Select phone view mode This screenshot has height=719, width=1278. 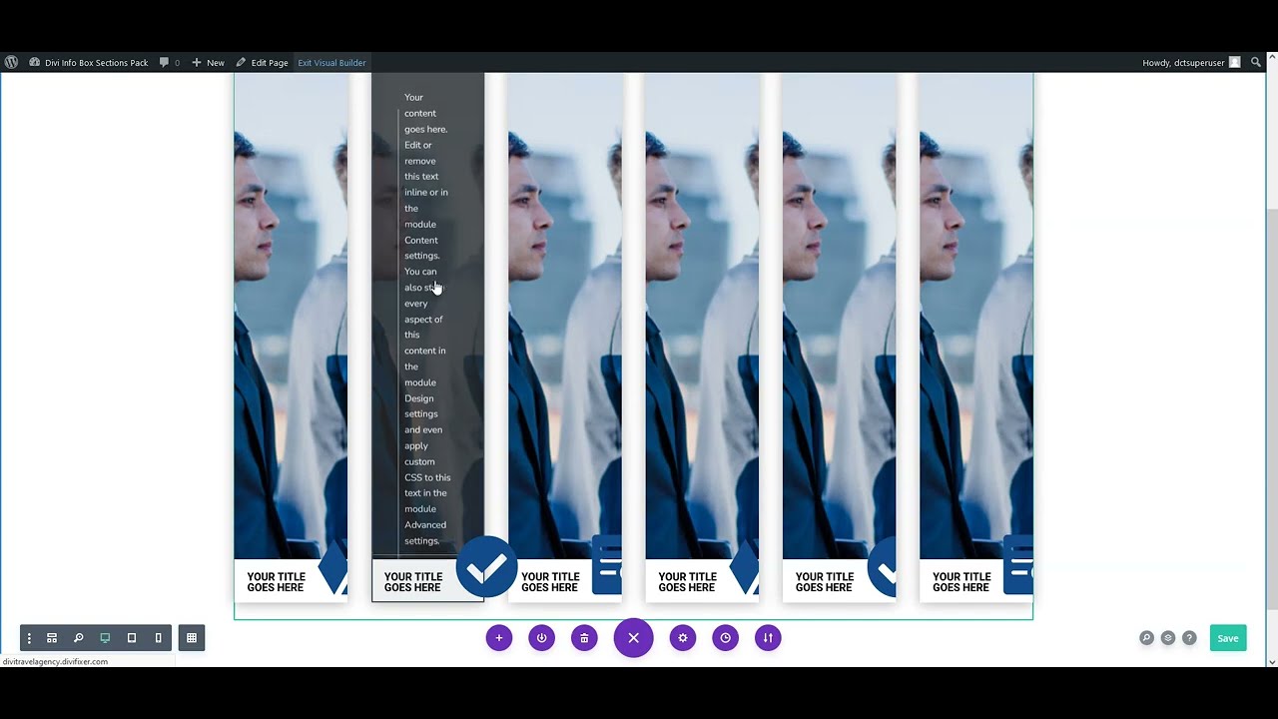pos(158,638)
